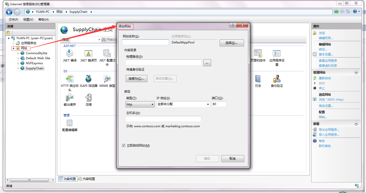The width and height of the screenshot is (366, 193).
Task: Open the MIME 类型 icon
Action: (107, 79)
